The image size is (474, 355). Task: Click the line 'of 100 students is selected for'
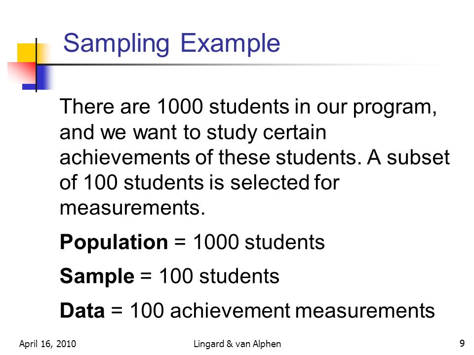(x=199, y=182)
